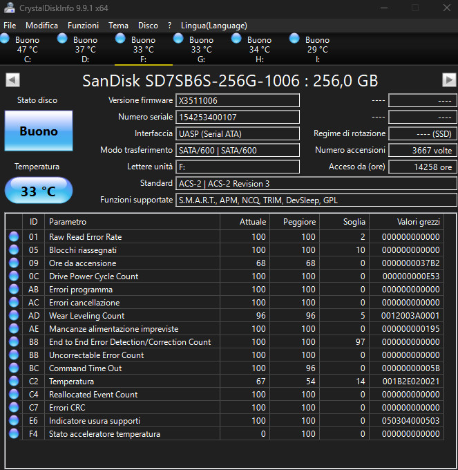Click status orb for Uncorrectable Error Count
The width and height of the screenshot is (458, 470).
point(14,355)
